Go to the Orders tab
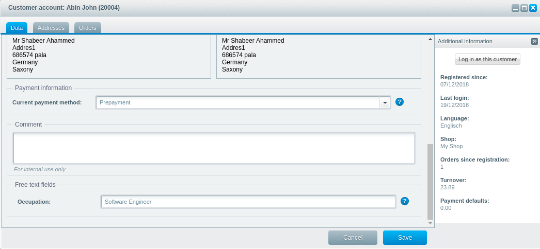This screenshot has width=540, height=249. coord(88,28)
